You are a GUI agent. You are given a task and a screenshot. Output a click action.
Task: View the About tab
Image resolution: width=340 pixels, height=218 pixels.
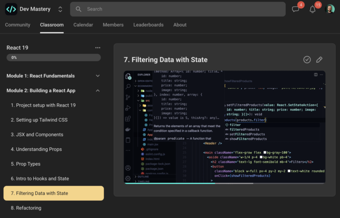180,25
